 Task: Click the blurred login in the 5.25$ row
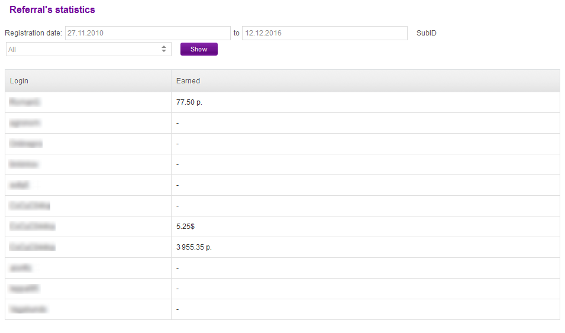tap(32, 227)
